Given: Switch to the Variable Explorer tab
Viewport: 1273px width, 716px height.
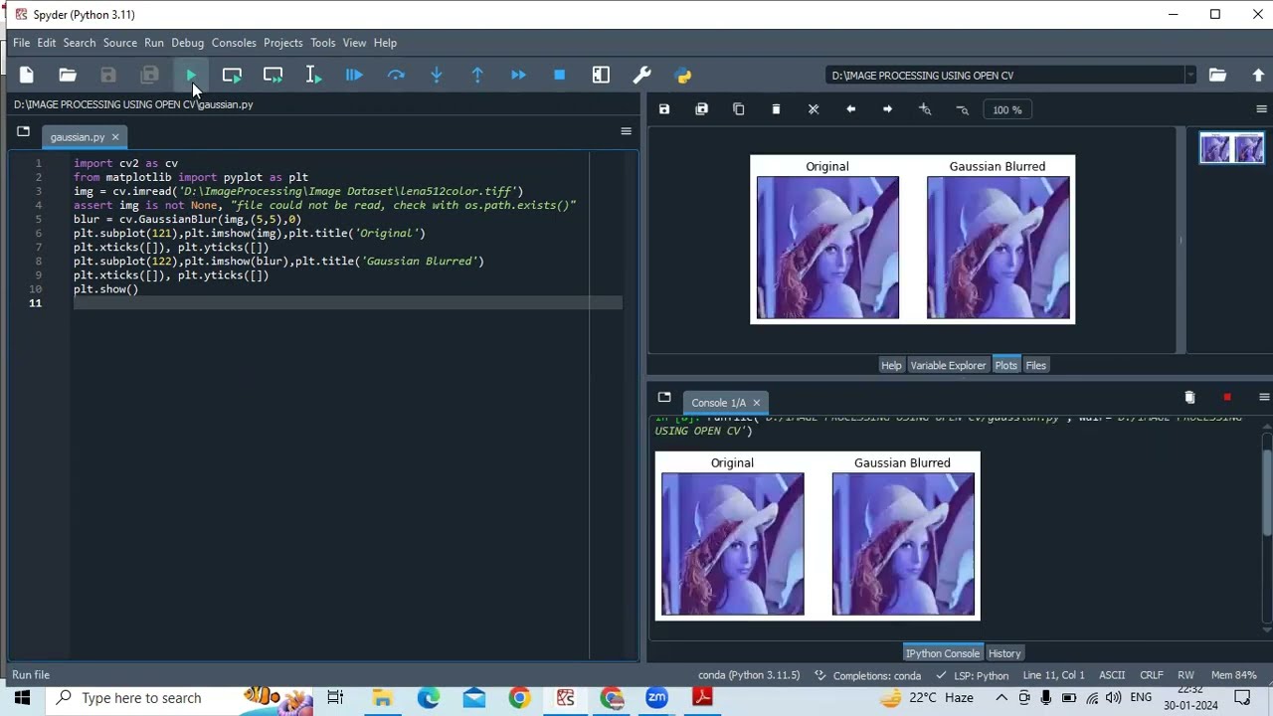Looking at the screenshot, I should (x=948, y=365).
